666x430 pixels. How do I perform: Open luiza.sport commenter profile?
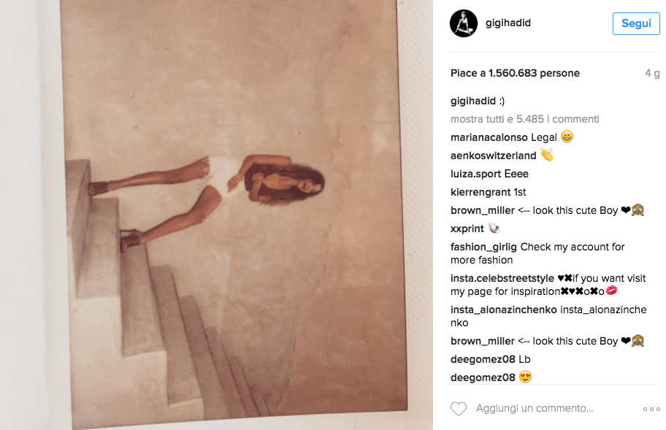click(x=475, y=174)
